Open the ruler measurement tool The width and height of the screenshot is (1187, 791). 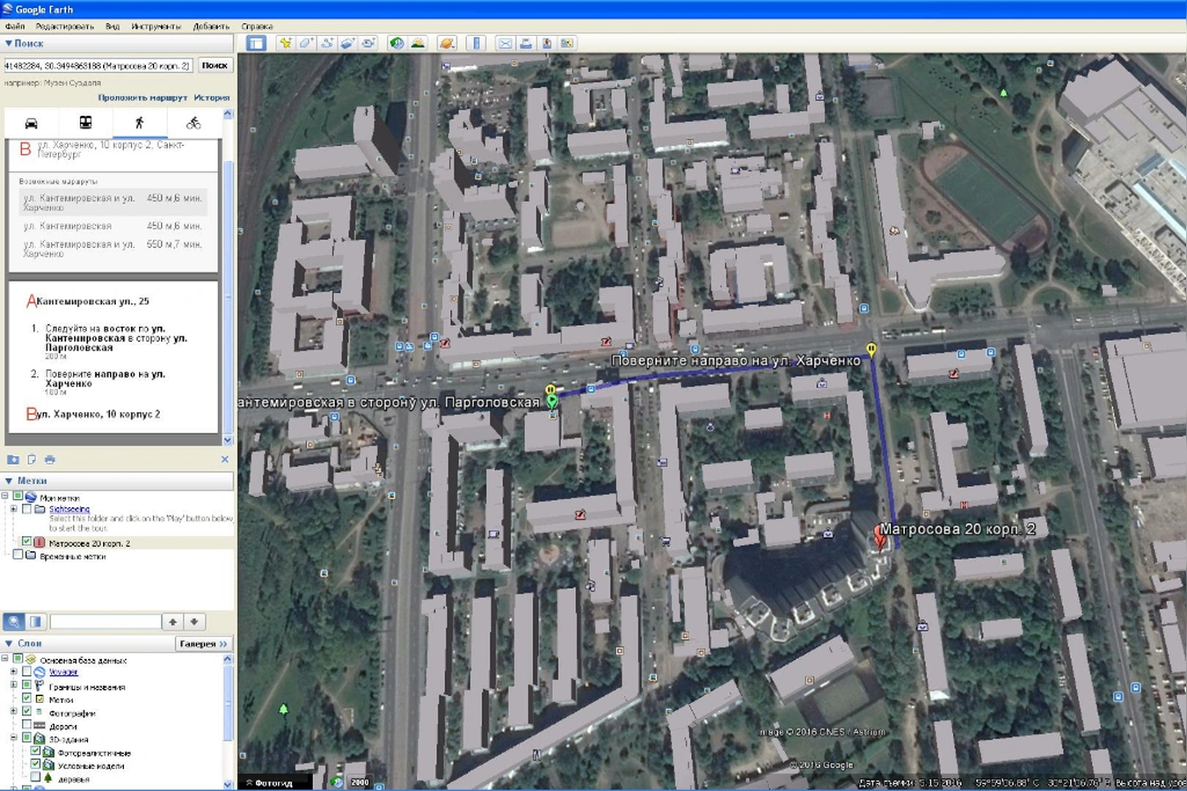pyautogui.click(x=476, y=43)
